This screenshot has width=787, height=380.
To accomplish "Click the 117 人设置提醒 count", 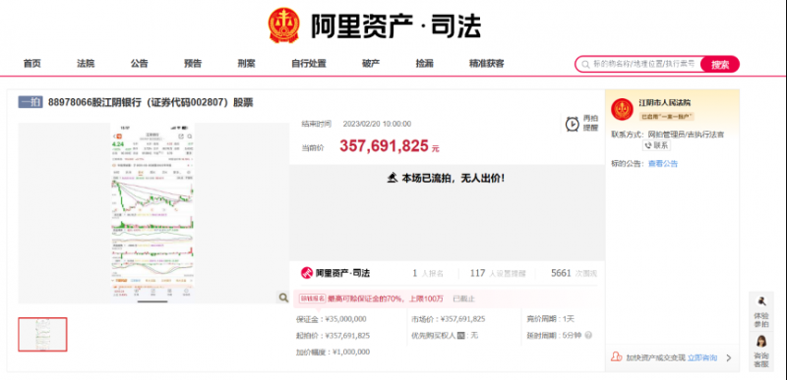I will point(498,273).
